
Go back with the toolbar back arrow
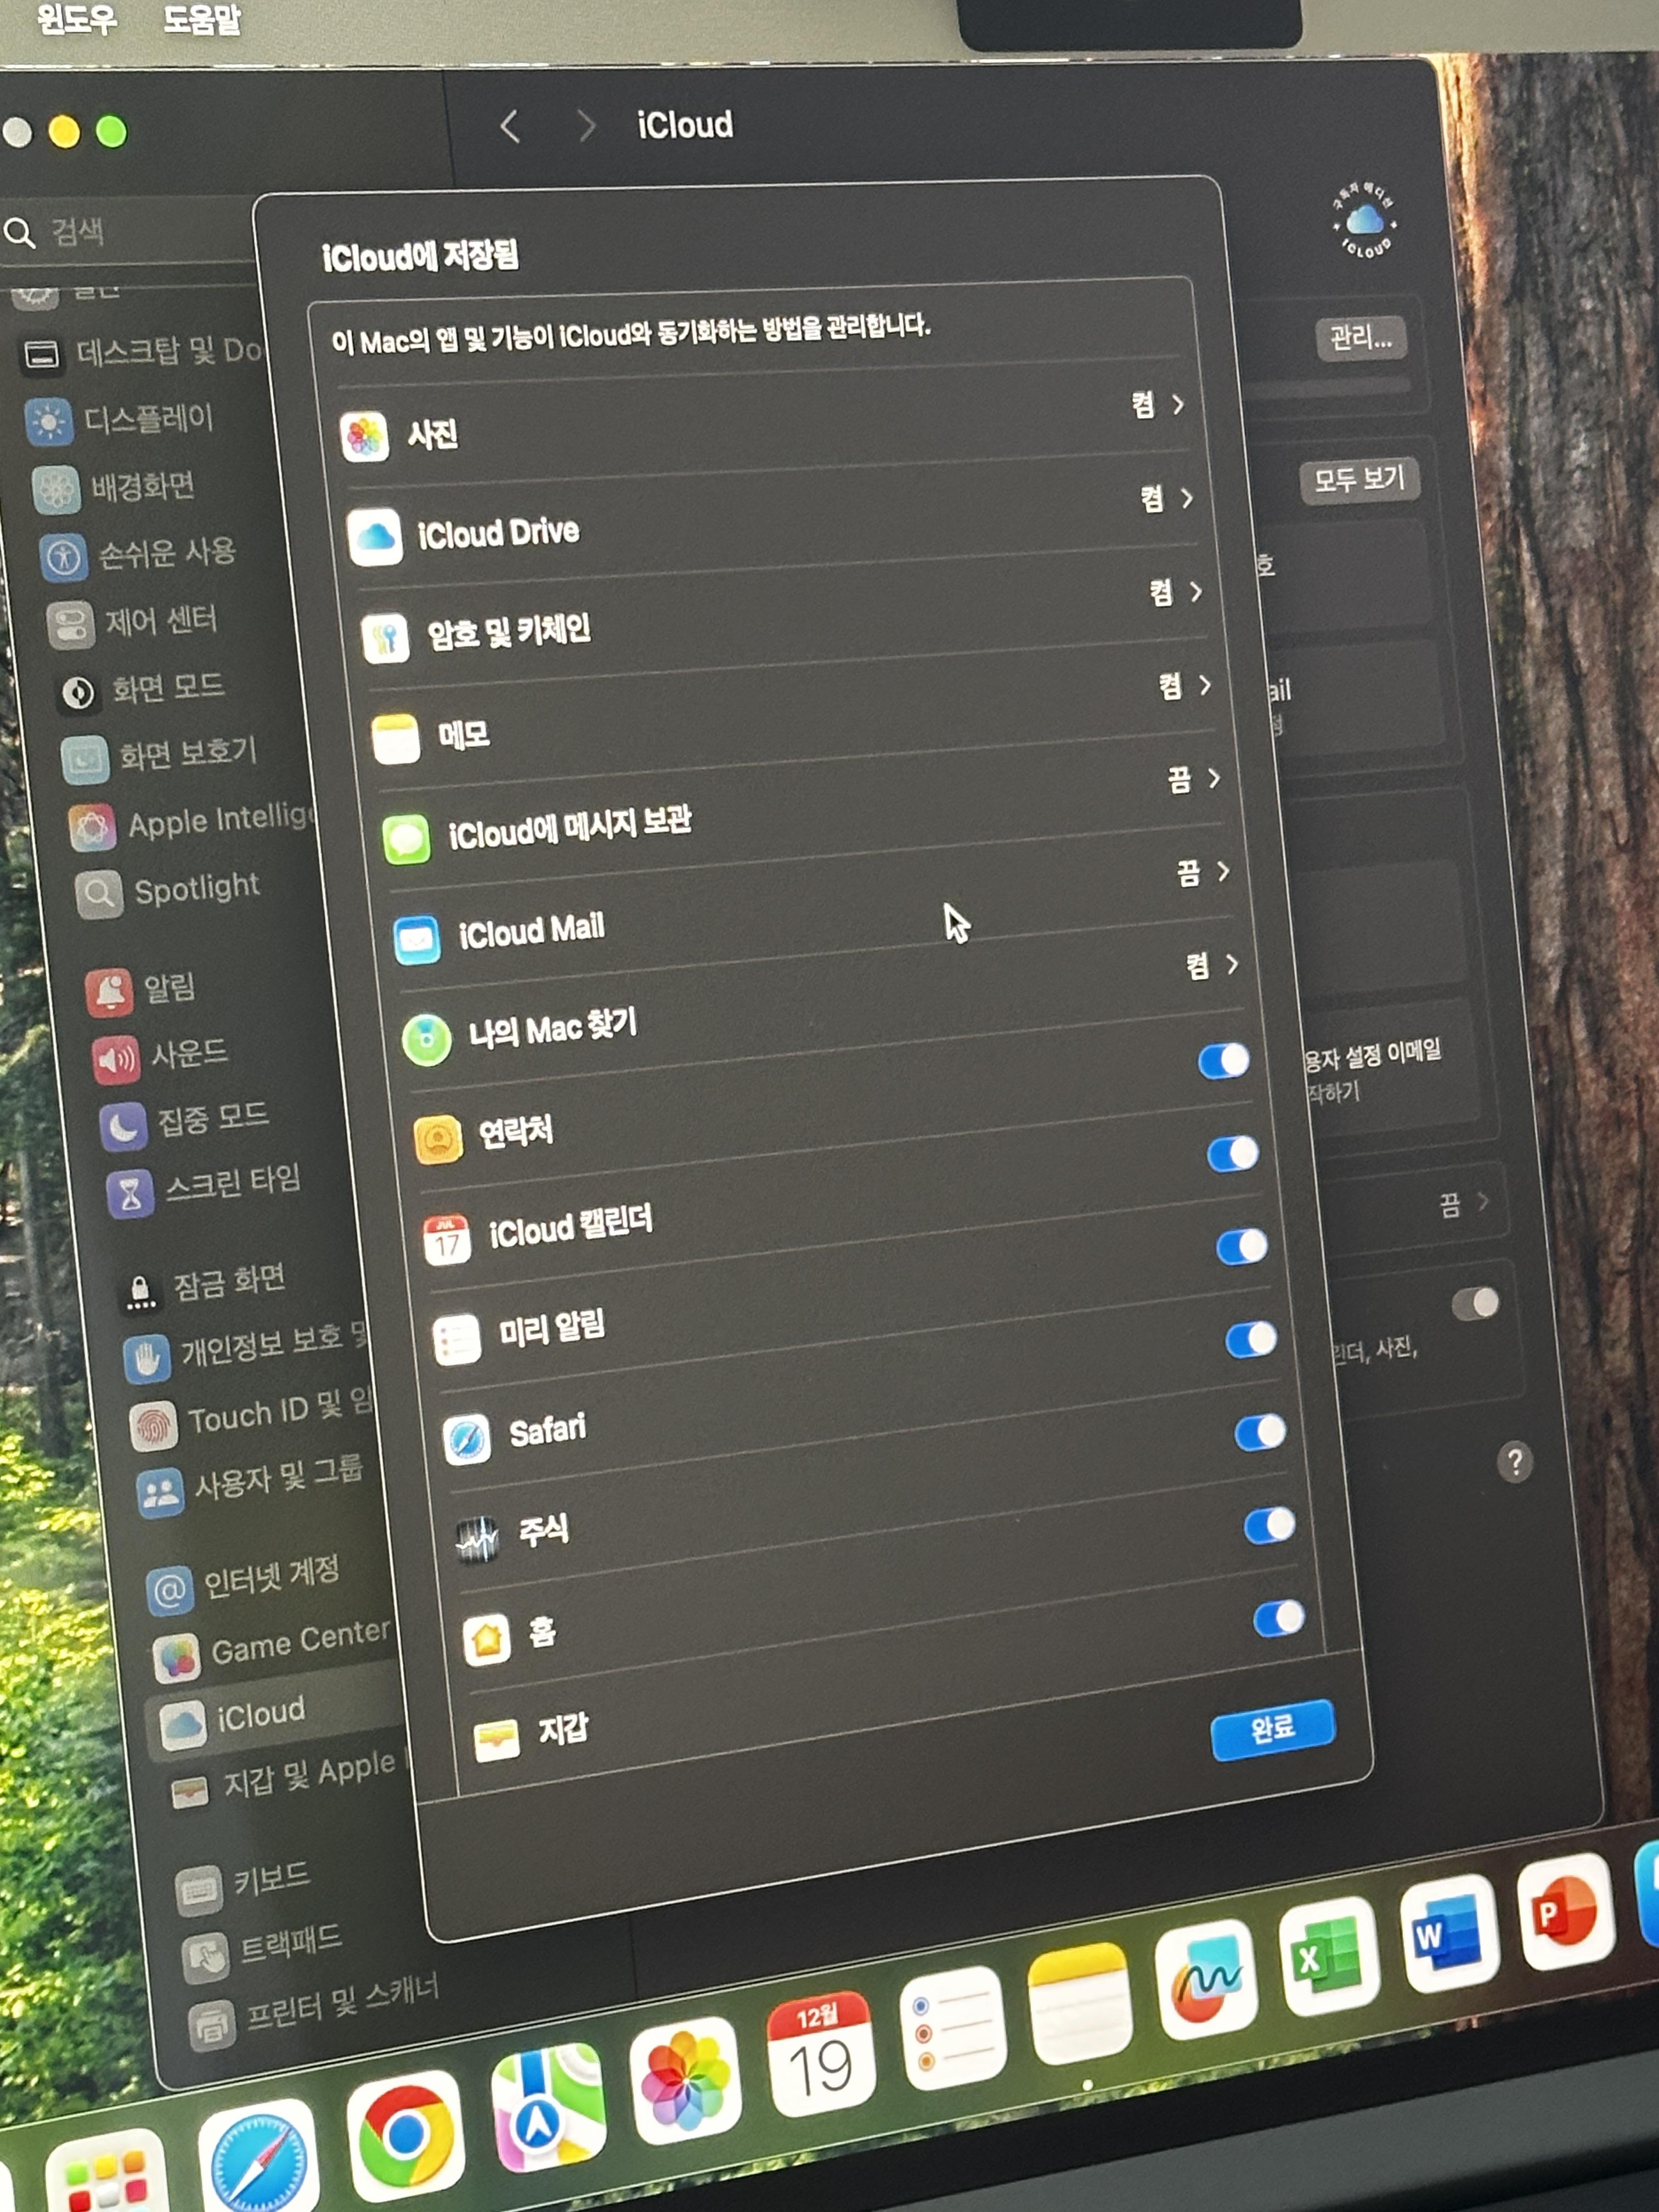(x=510, y=126)
